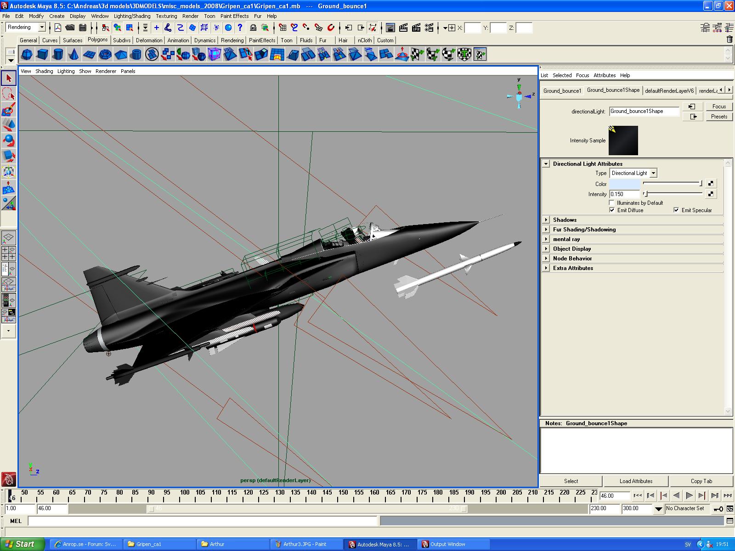Screen dimensions: 735x551
Task: Open the Directional Light type dropdown
Action: click(x=654, y=173)
